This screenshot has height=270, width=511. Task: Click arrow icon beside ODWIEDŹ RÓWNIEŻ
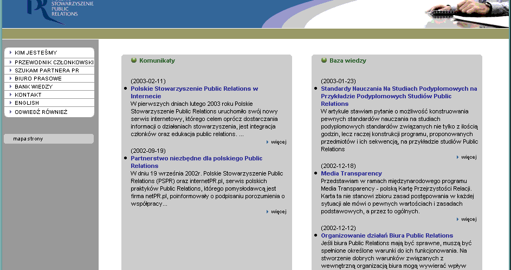11,112
